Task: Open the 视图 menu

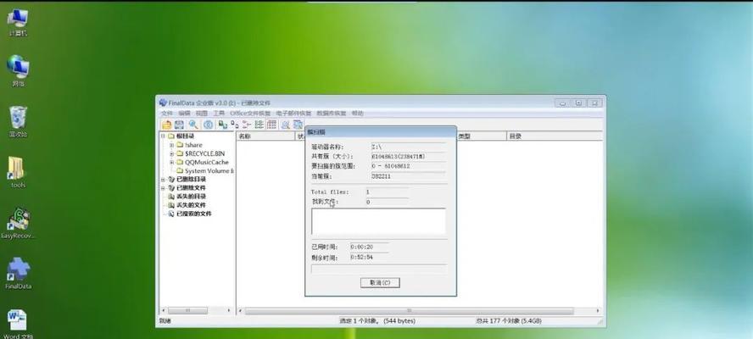Action: 202,114
